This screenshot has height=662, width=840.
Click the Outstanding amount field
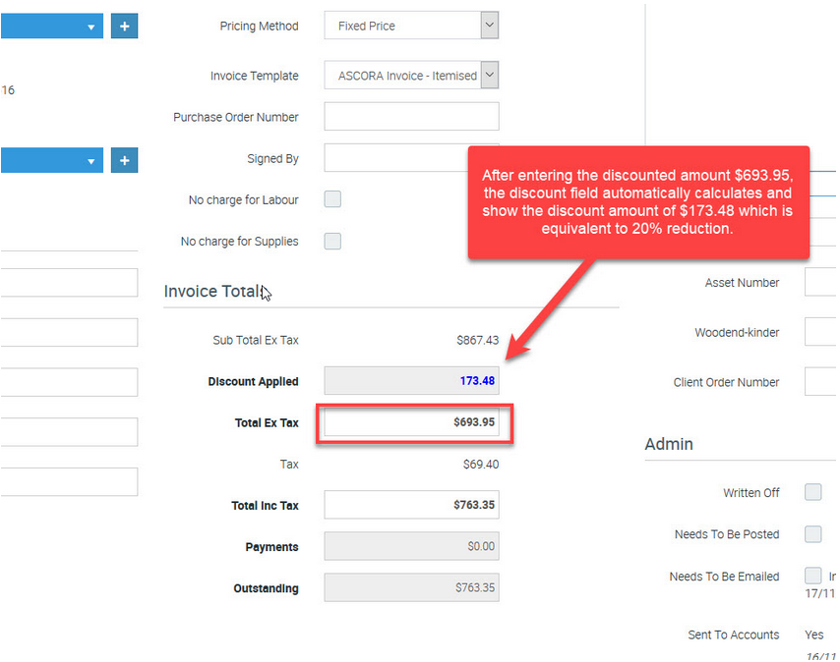click(x=411, y=587)
